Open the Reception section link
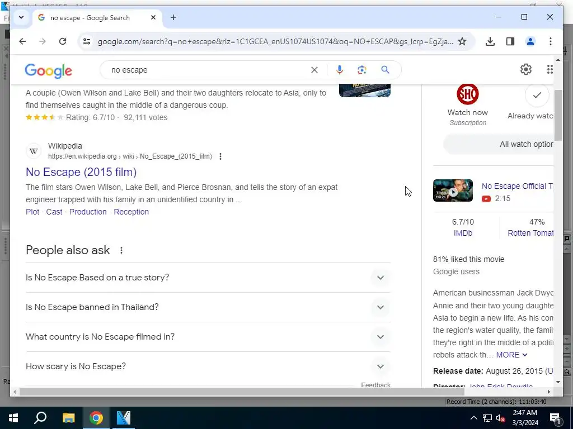The height and width of the screenshot is (429, 573). click(131, 212)
